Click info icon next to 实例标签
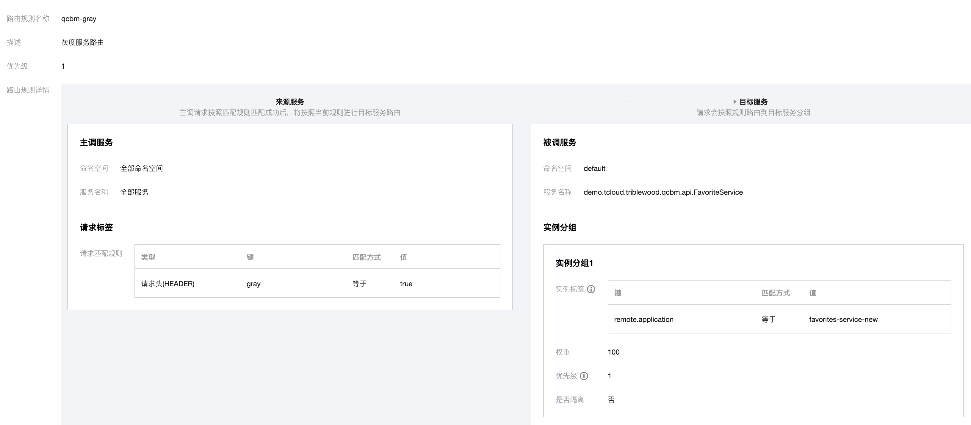Screen dimensions: 971x425 pos(591,289)
